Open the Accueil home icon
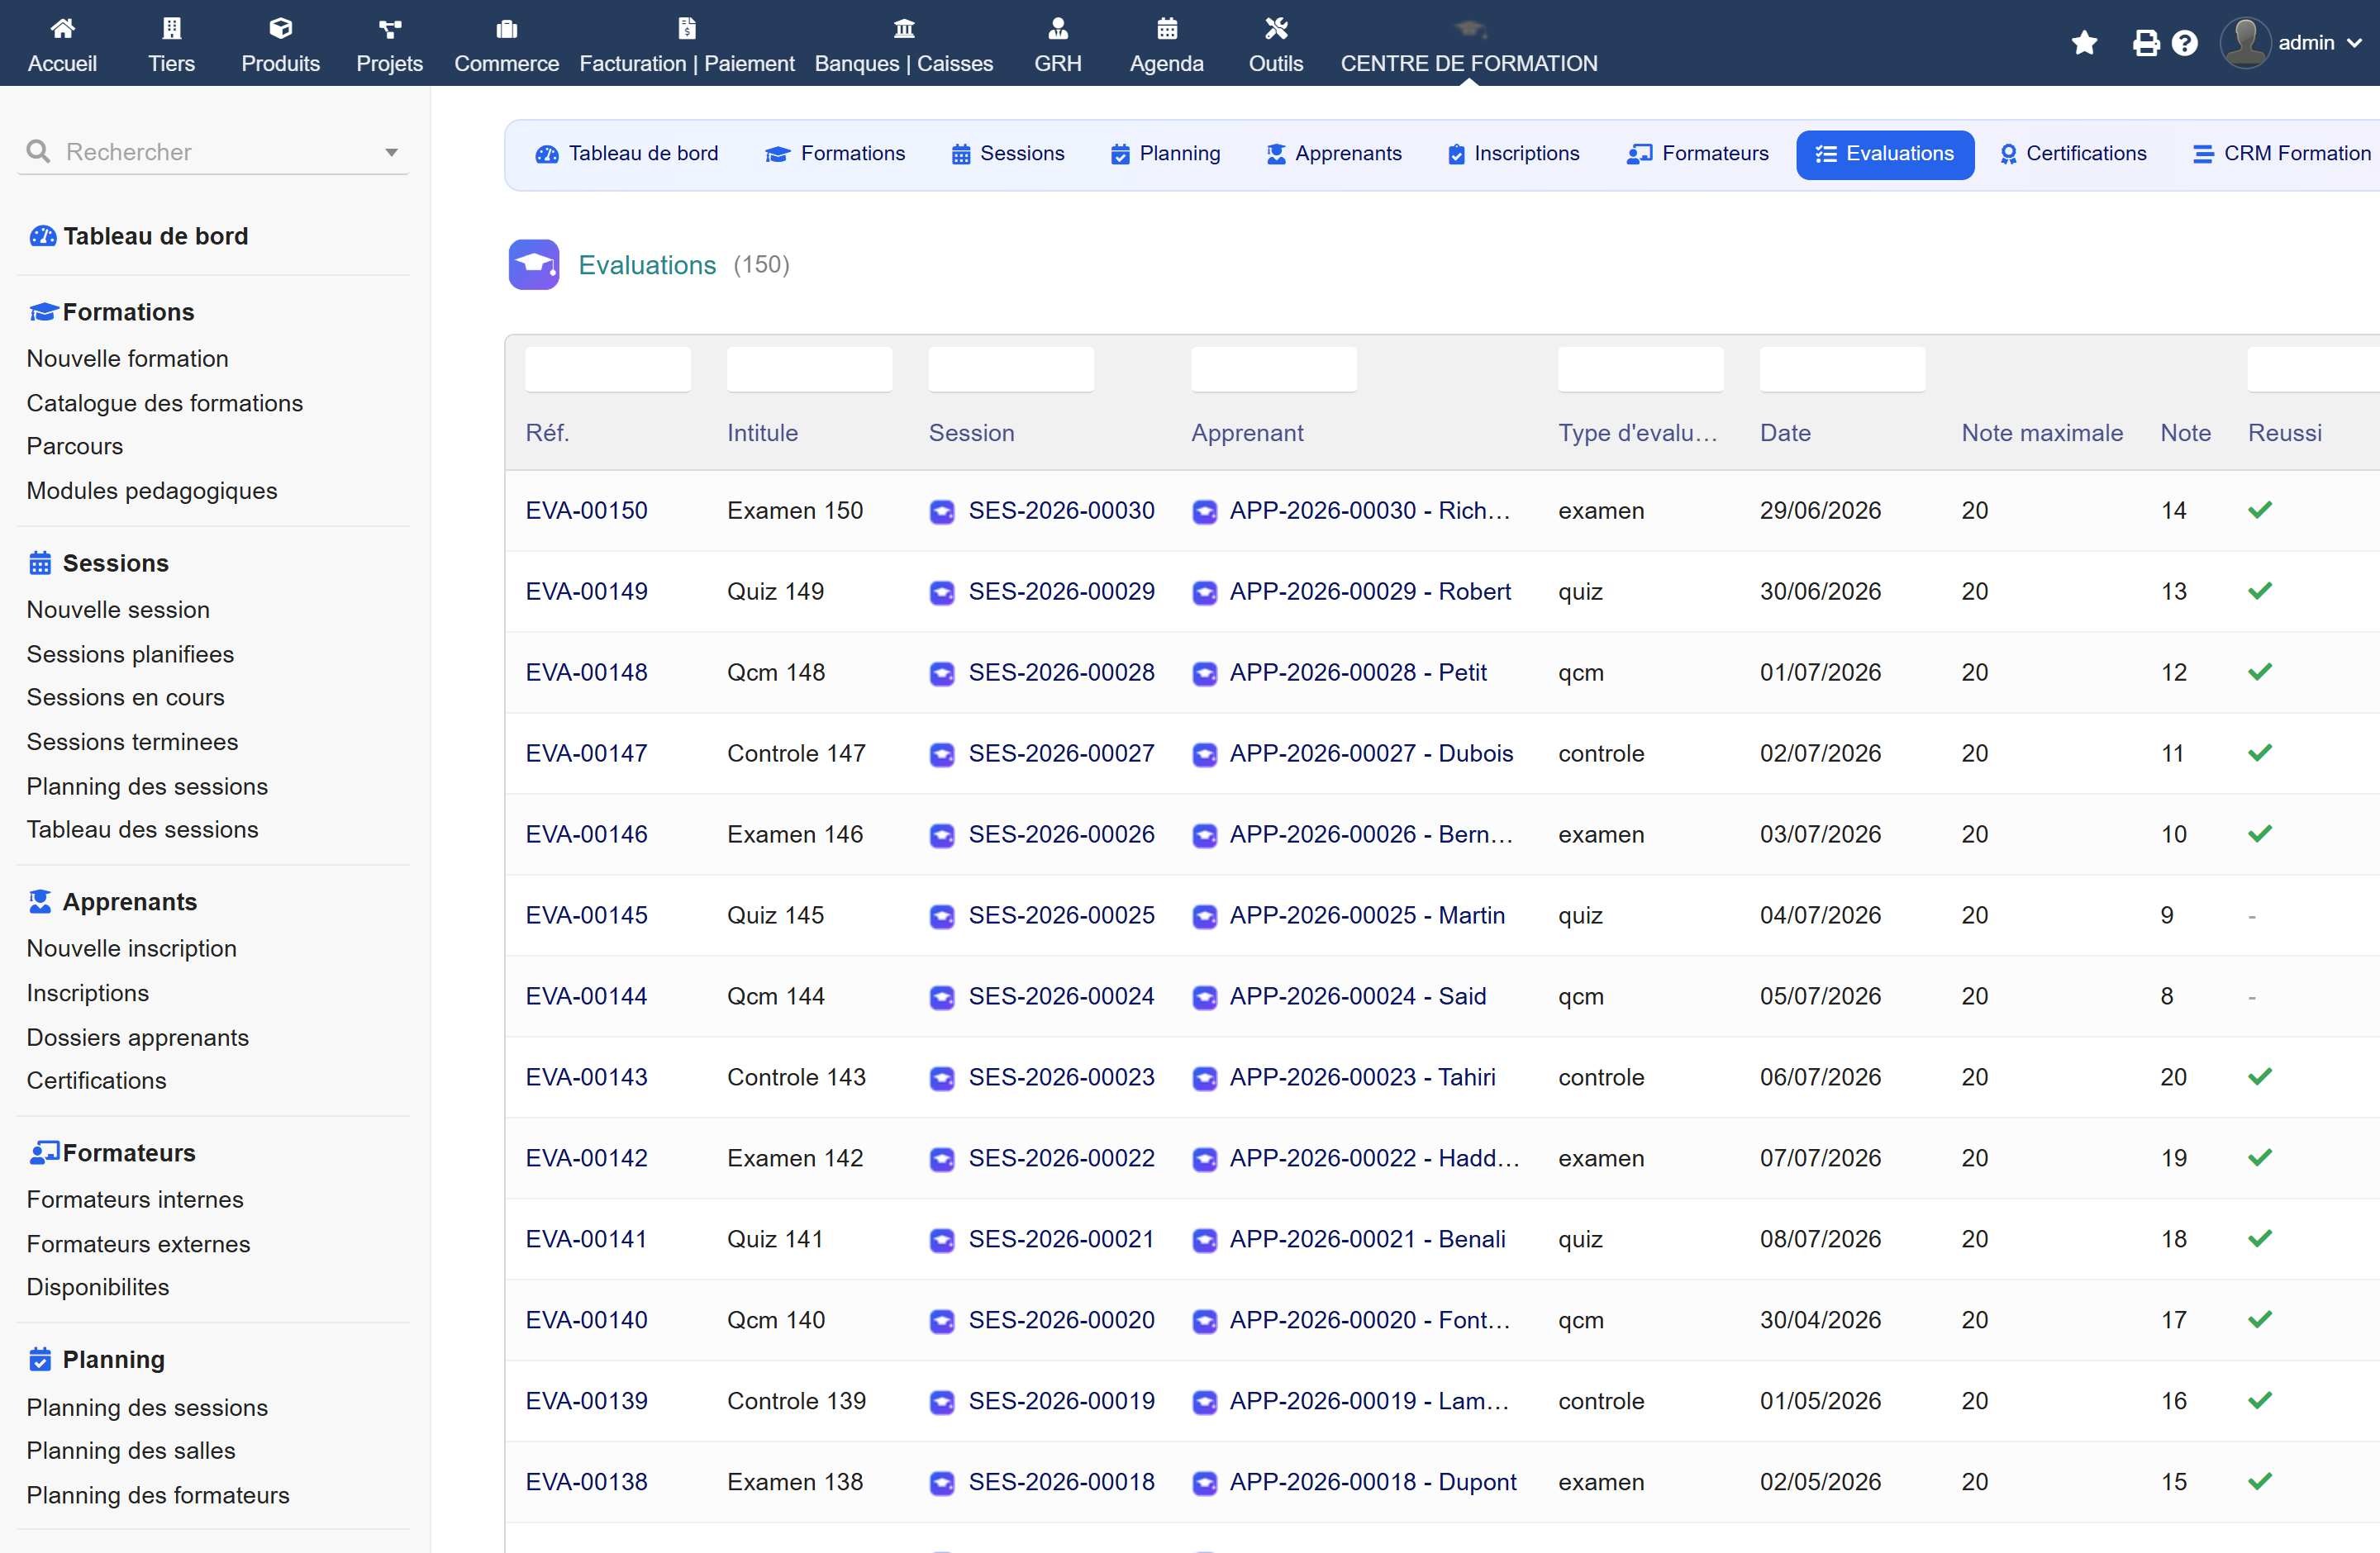The image size is (2380, 1553). tap(62, 28)
